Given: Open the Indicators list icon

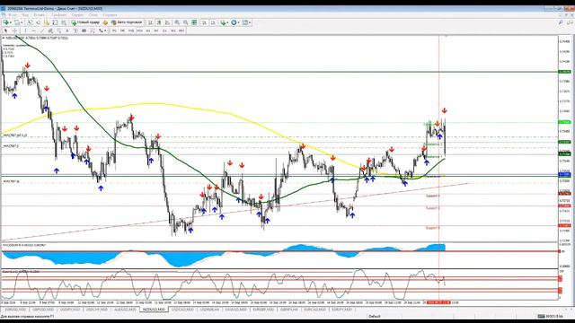Looking at the screenshot, I should click(223, 22).
